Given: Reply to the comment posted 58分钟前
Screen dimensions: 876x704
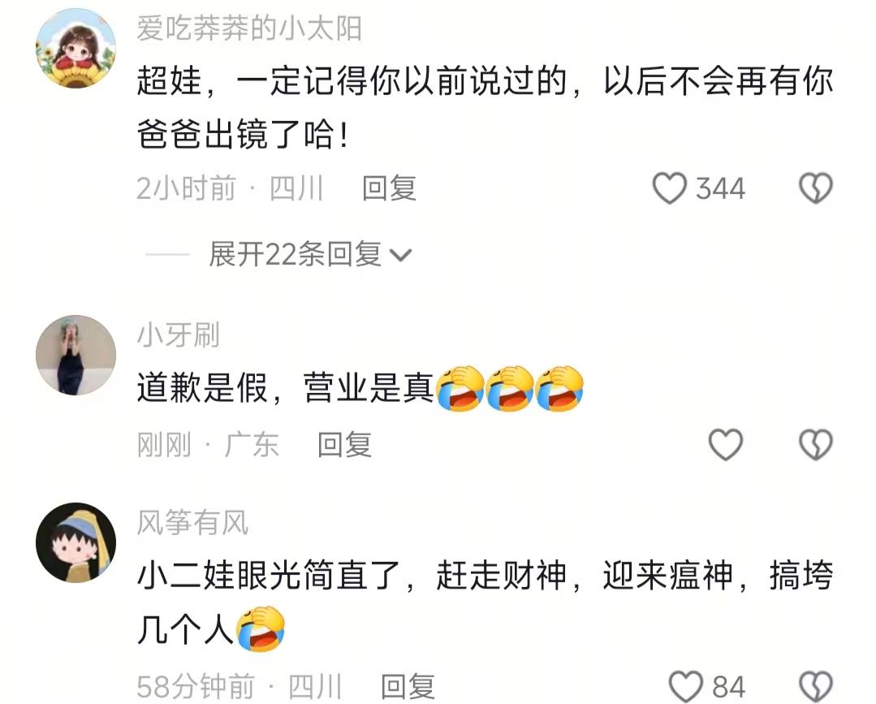Looking at the screenshot, I should pos(408,687).
